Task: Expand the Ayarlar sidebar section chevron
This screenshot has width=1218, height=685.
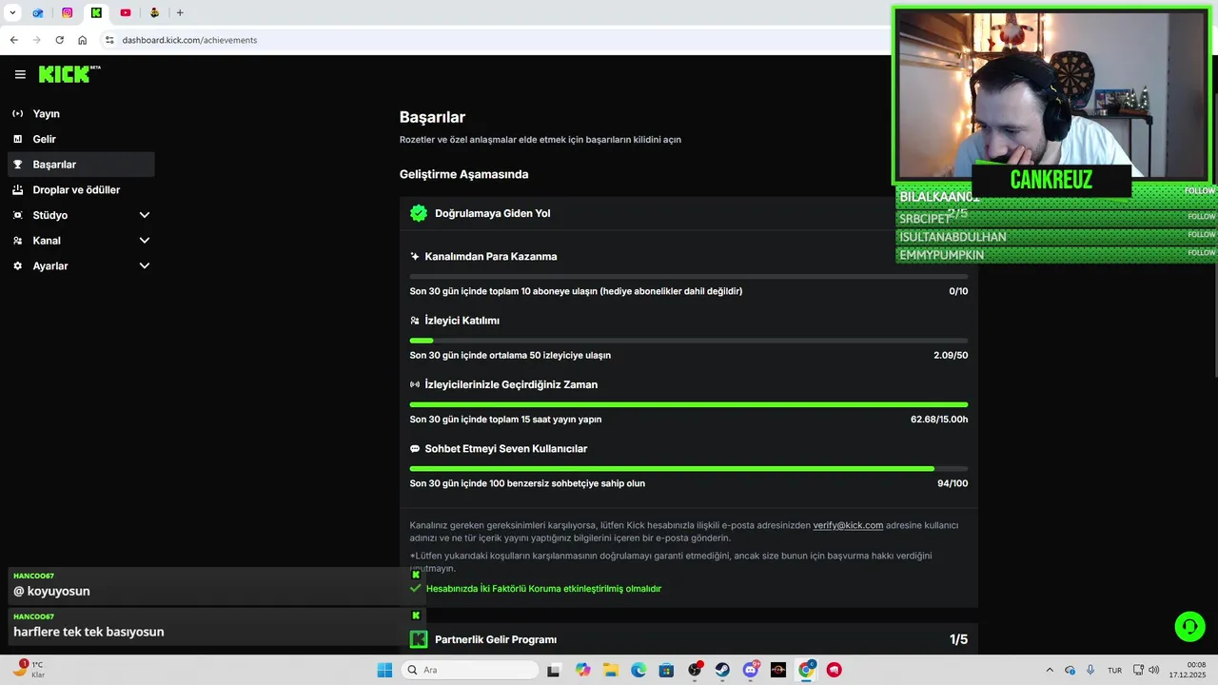Action: point(145,266)
